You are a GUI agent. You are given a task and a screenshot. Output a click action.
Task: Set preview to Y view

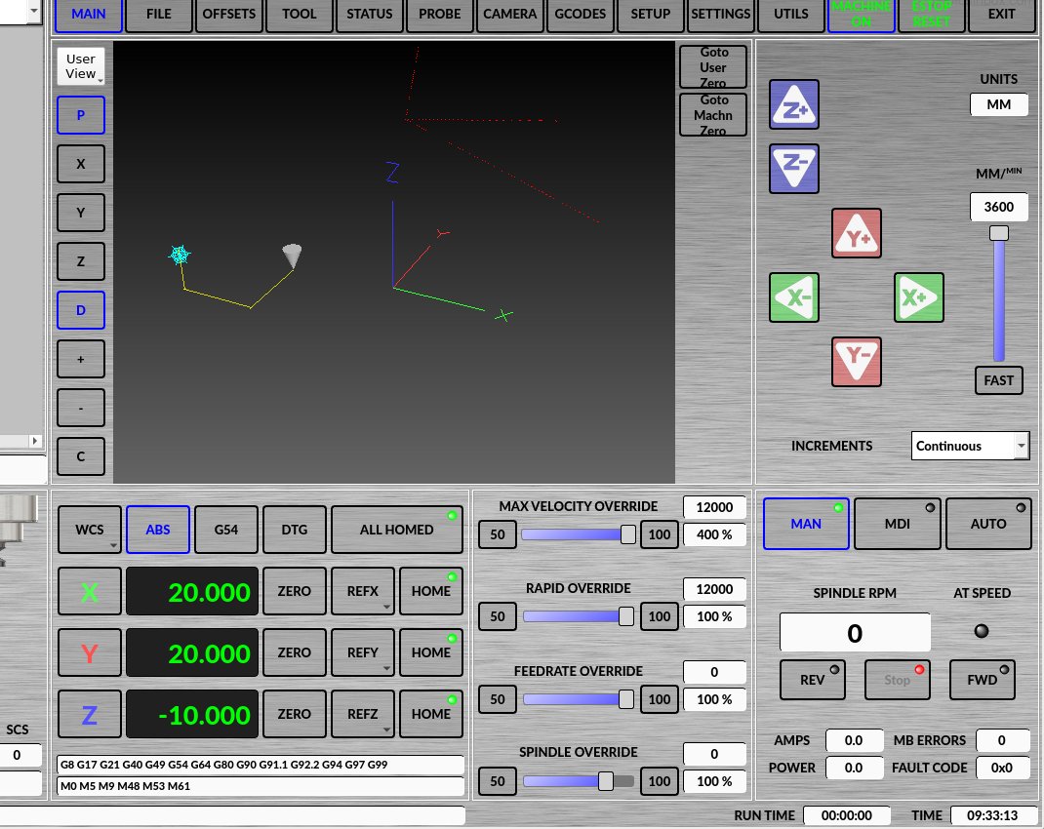pyautogui.click(x=81, y=213)
